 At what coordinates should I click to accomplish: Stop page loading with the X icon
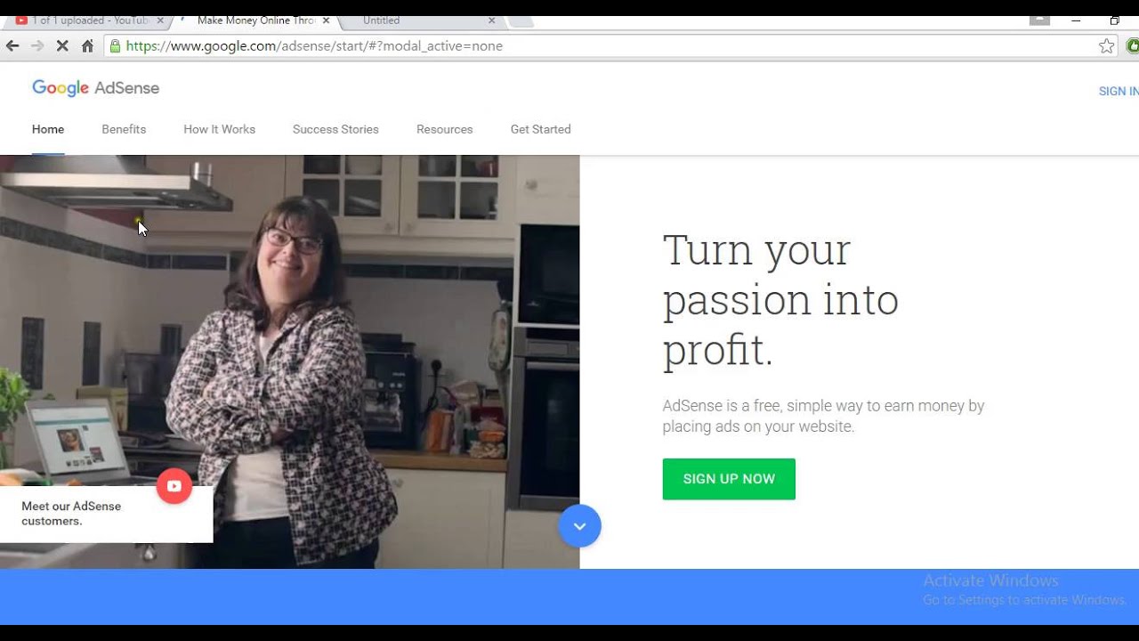62,45
